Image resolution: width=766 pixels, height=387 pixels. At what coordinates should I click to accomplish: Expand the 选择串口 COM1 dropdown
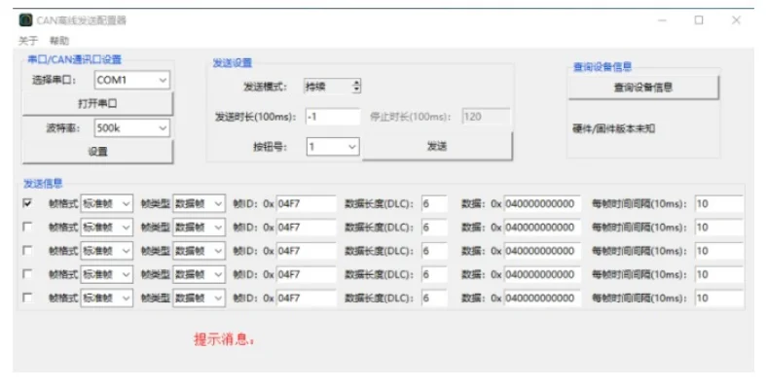pos(132,80)
